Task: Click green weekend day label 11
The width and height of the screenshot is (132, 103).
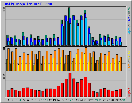Action: pos(46,100)
